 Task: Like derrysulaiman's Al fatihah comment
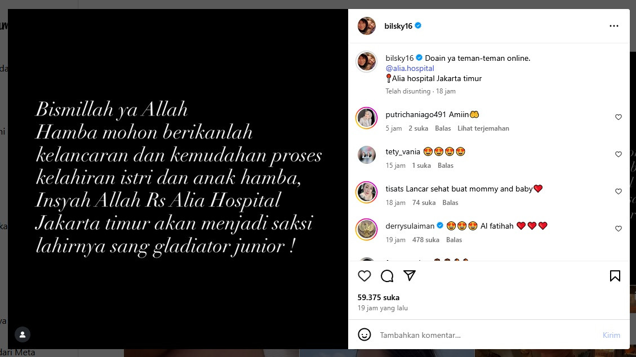(x=618, y=229)
